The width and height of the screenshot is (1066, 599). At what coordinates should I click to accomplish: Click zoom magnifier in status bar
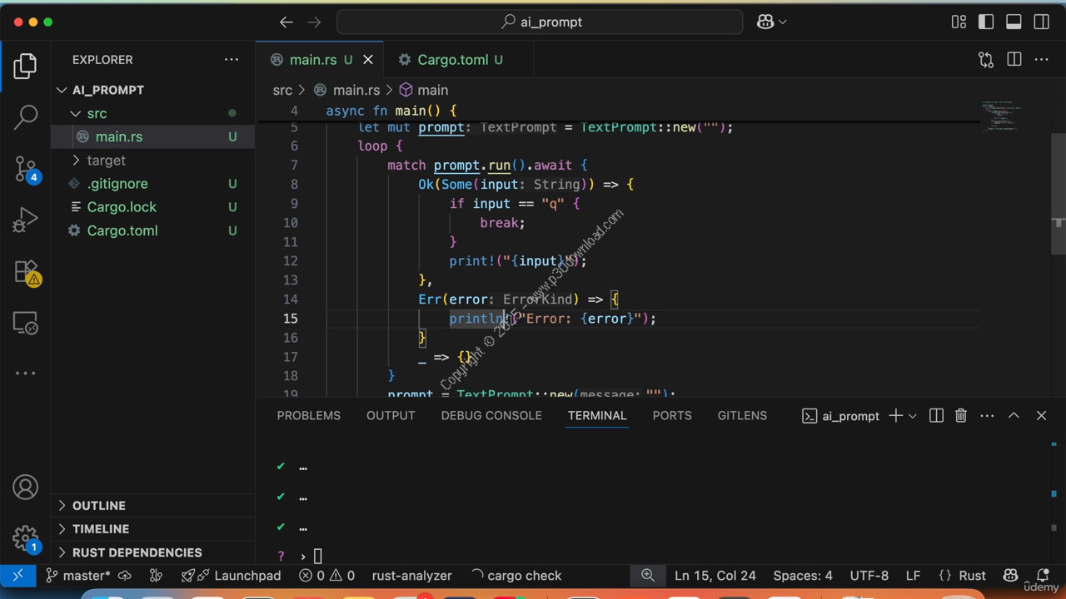(x=647, y=575)
